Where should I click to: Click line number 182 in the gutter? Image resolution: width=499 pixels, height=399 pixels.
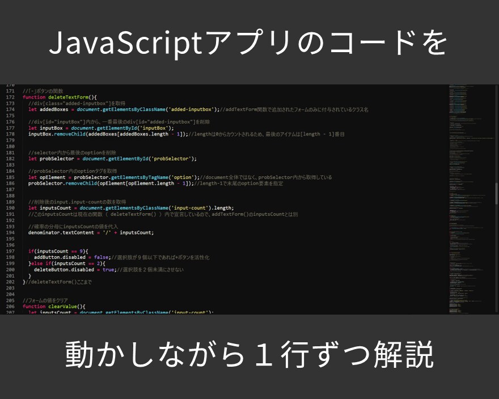tap(10, 159)
